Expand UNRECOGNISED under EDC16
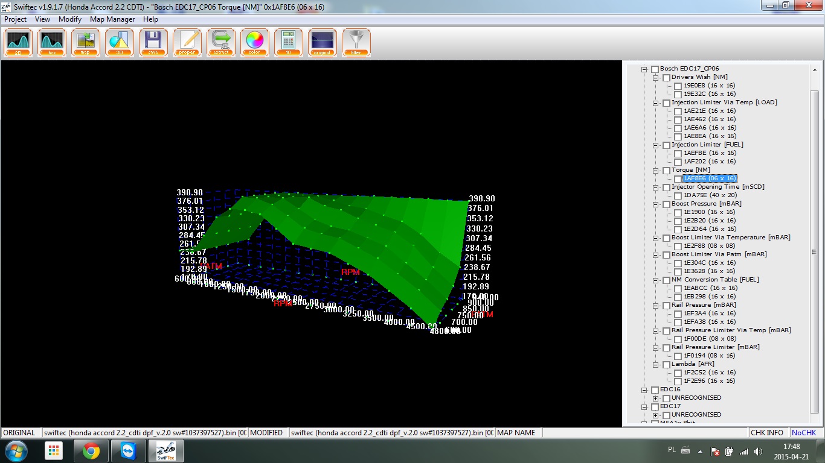The image size is (825, 463). (x=655, y=398)
